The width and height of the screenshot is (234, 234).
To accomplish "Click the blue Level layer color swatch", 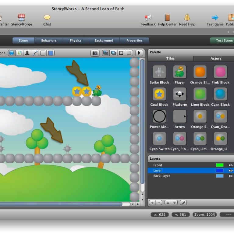I will pos(220,170).
